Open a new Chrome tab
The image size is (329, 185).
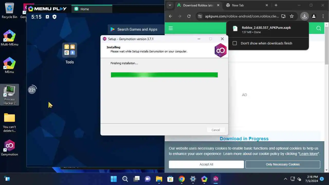click(276, 5)
